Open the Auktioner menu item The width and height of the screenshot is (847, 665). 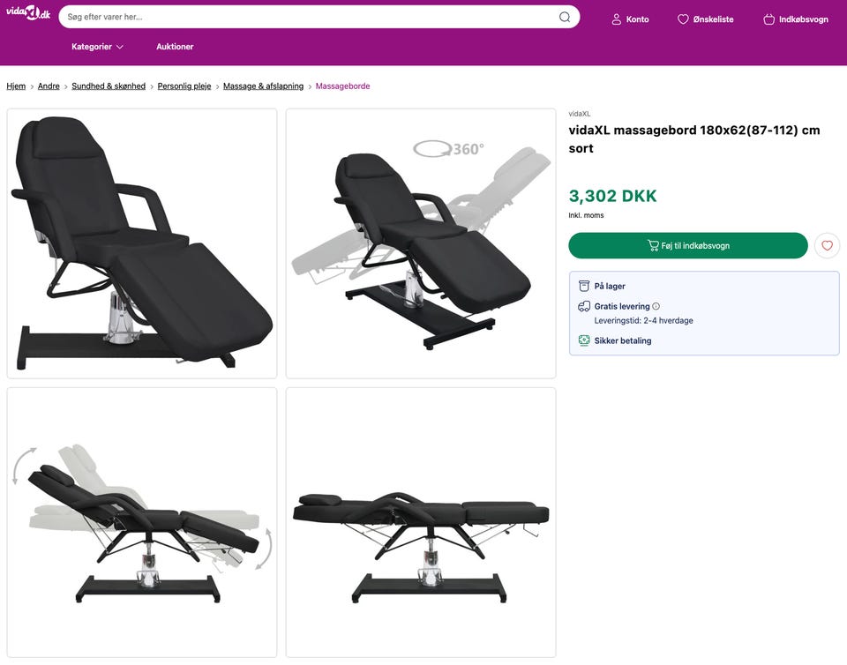175,47
